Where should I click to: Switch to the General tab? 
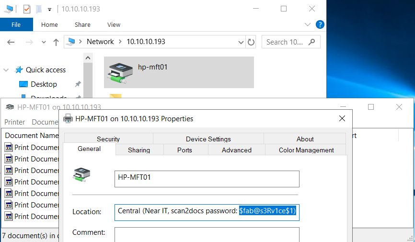(89, 149)
